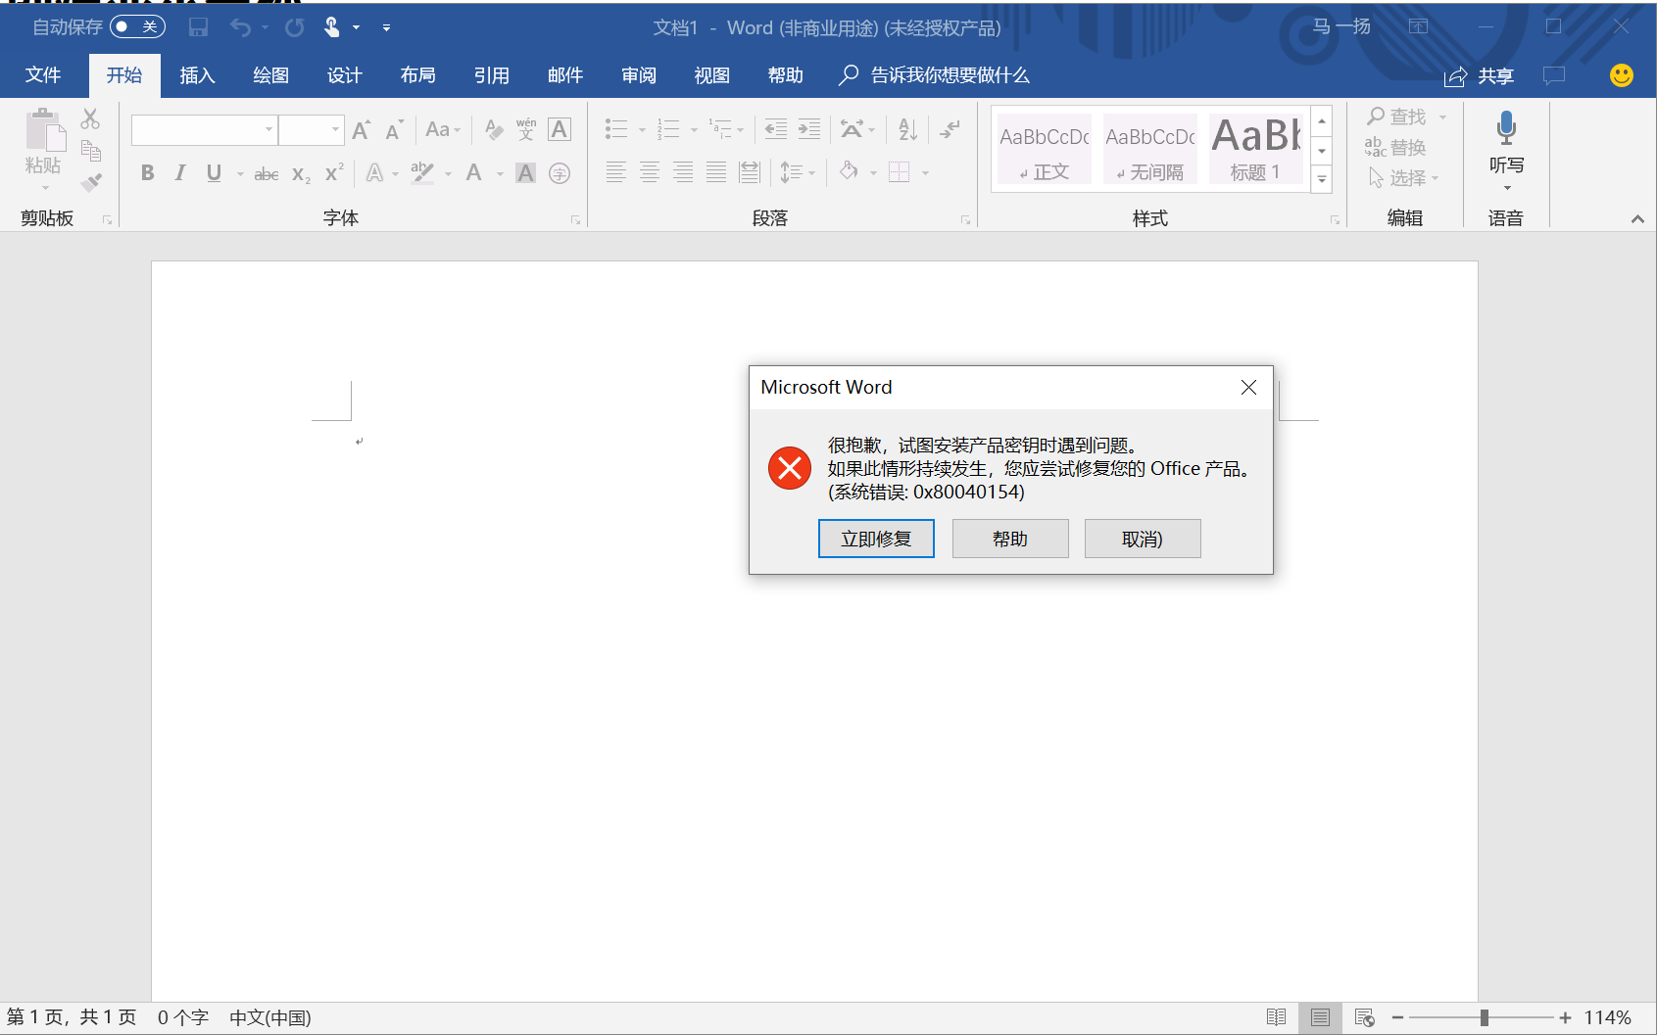Click the sort A-Z icon
This screenshot has width=1657, height=1035.
pos(907,129)
